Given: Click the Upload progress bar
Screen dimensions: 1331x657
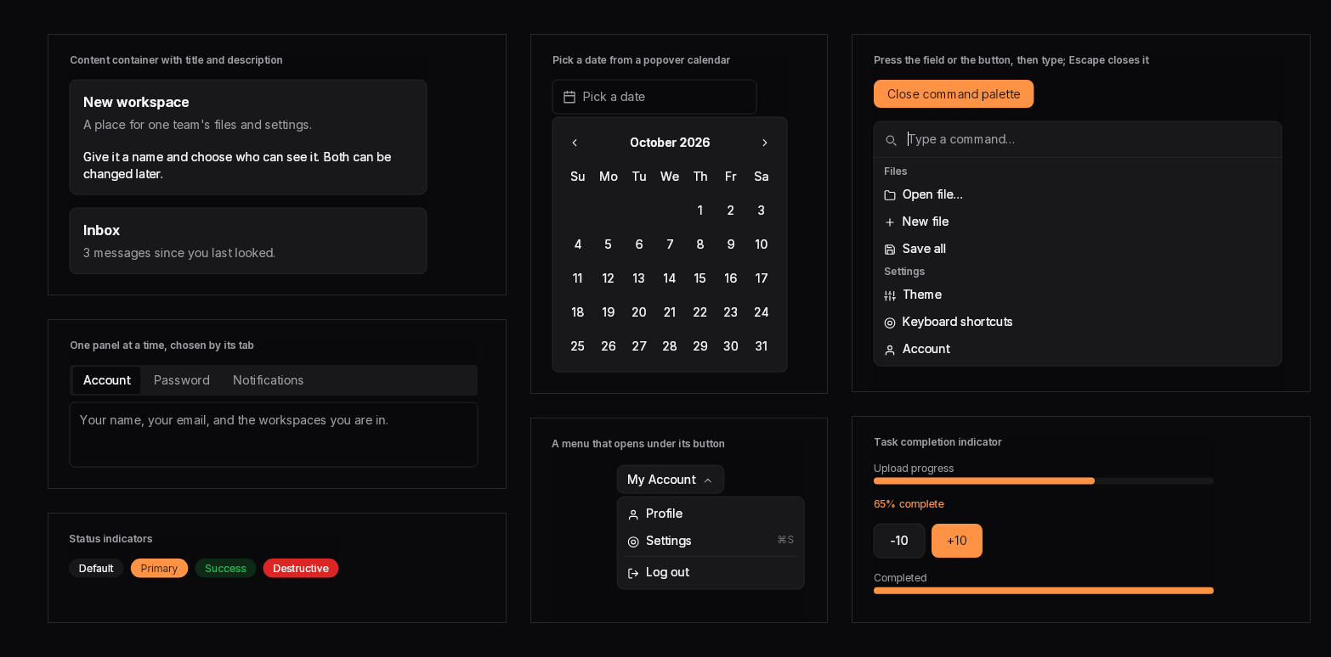Looking at the screenshot, I should [1044, 480].
